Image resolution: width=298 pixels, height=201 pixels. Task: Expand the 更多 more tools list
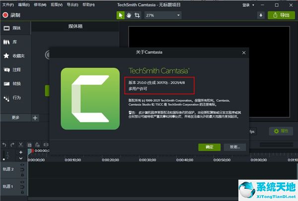tap(15, 118)
